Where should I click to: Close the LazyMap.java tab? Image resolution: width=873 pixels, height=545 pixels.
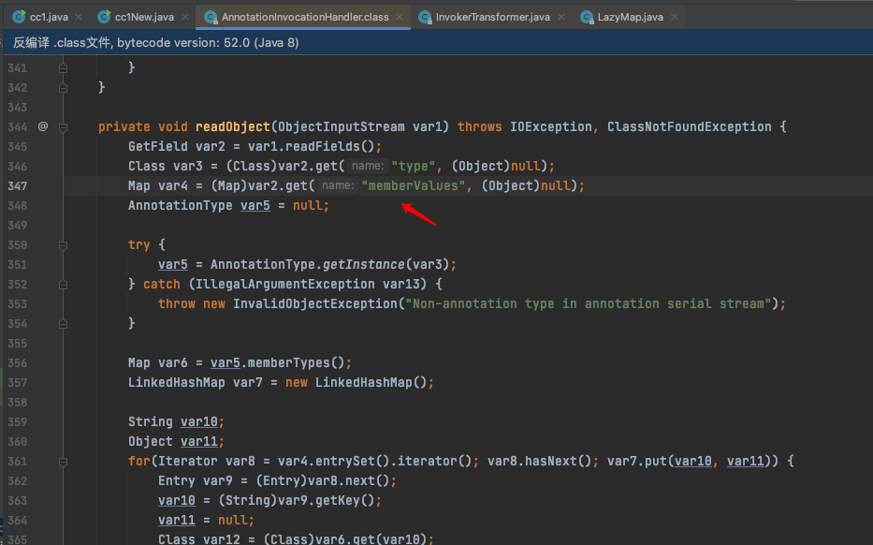[675, 17]
